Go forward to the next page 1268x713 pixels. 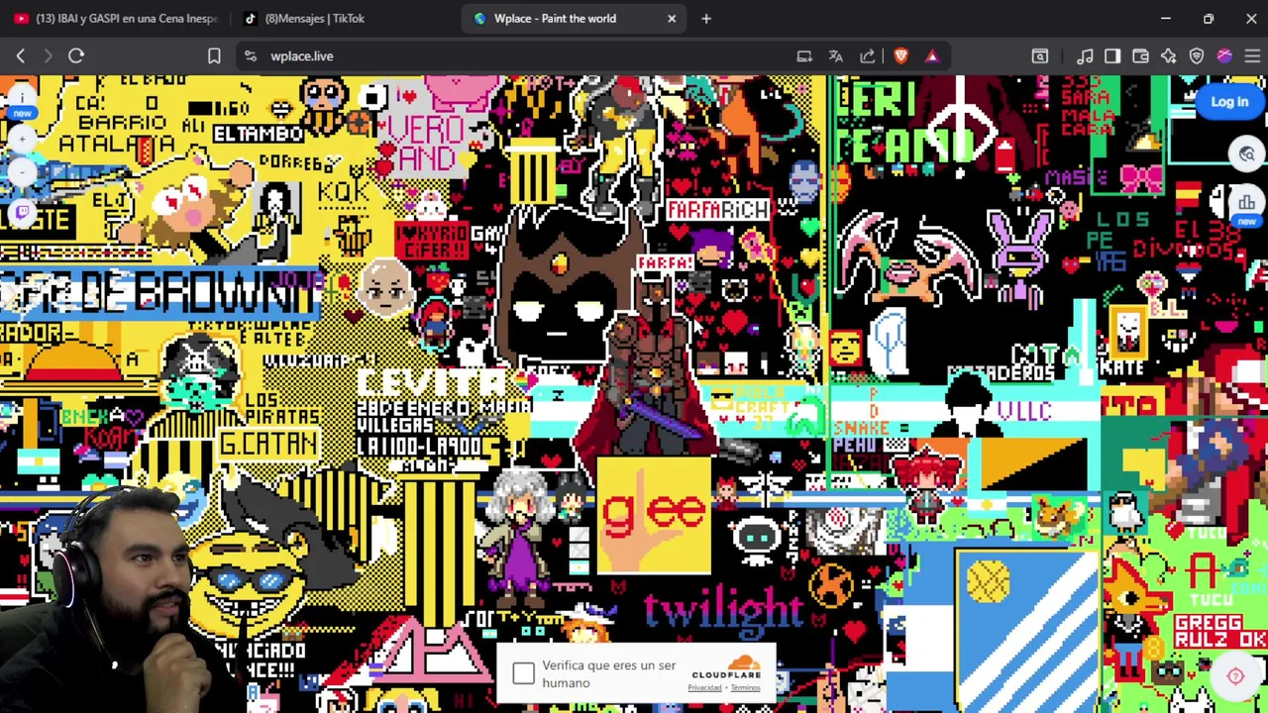(x=48, y=56)
